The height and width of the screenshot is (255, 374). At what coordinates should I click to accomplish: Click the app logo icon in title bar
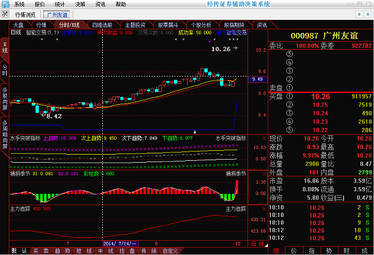click(x=5, y=4)
